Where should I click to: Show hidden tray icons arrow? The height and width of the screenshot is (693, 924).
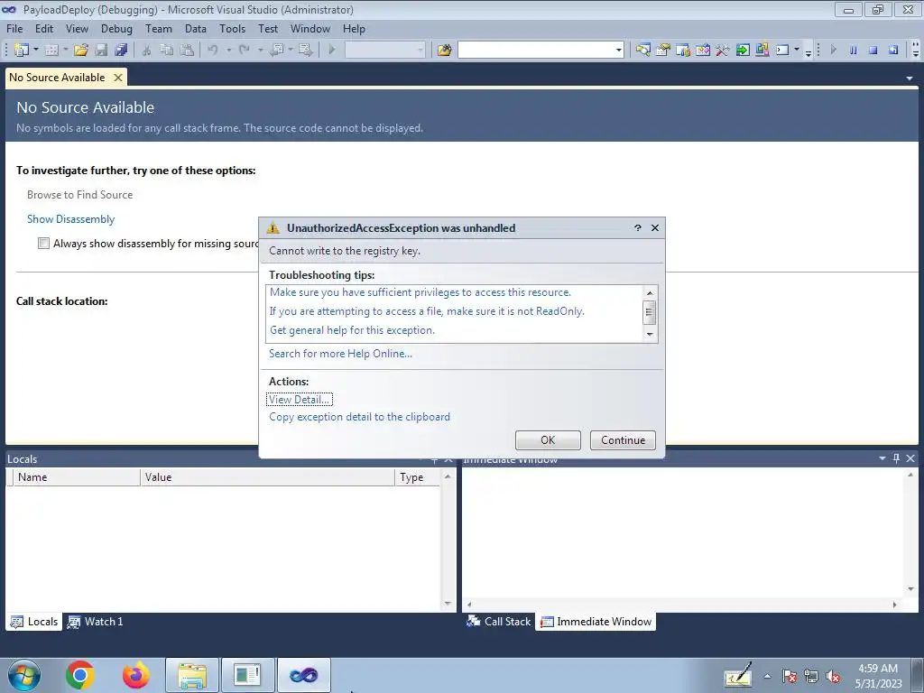pos(767,677)
